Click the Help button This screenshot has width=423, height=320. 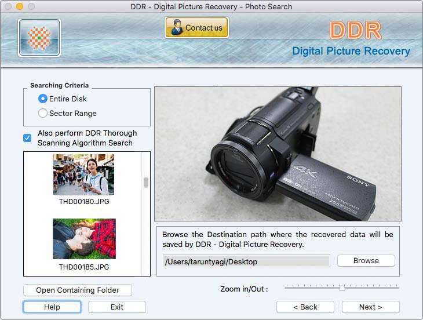point(52,307)
